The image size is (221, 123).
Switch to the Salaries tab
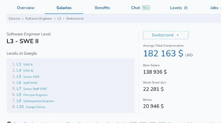pyautogui.click(x=64, y=8)
